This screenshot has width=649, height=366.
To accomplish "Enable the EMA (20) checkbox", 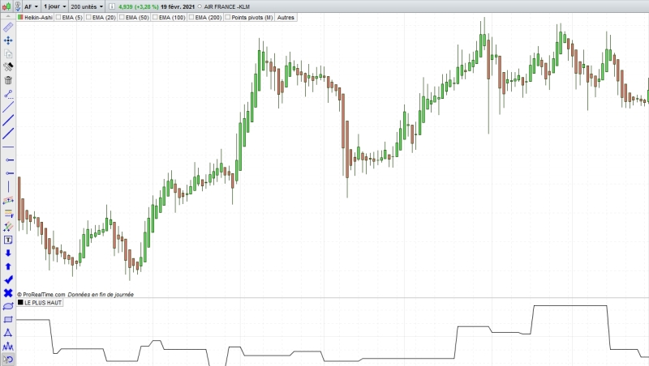I will click(x=88, y=17).
